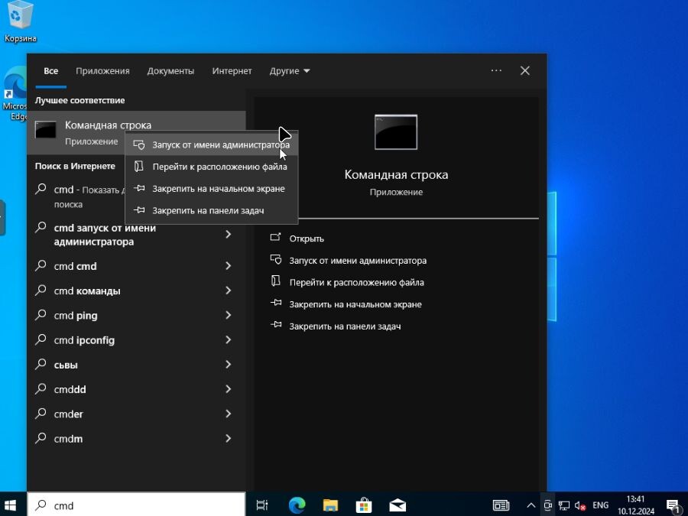Click Запуск от имени администратора in preview pane
This screenshot has width=688, height=516.
(358, 261)
